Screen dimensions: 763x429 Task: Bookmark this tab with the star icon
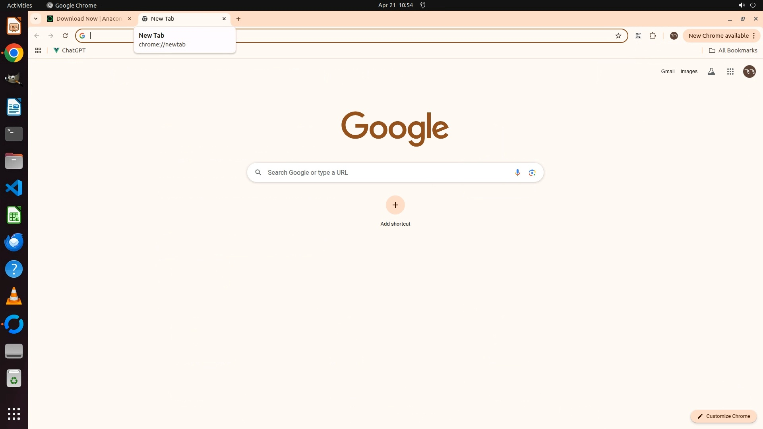(618, 36)
